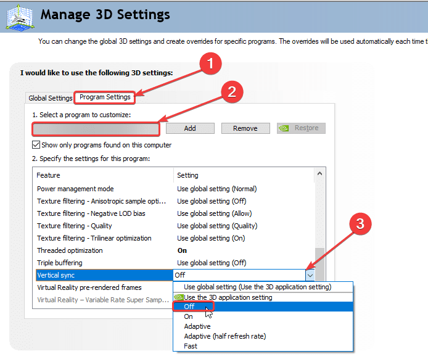Click the Triple buffering feature row
428x359 pixels.
point(59,263)
